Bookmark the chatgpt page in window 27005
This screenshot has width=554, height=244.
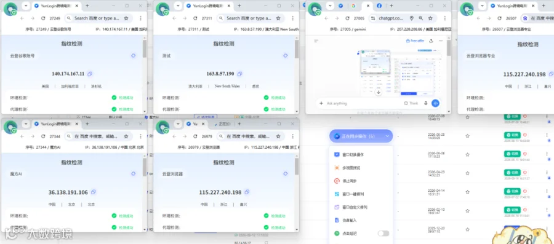tap(430, 18)
